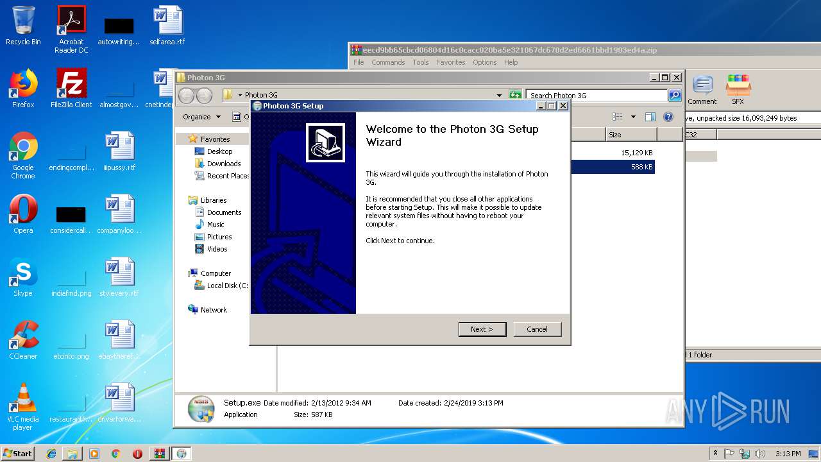Open the Commands menu in WinRAR
The width and height of the screenshot is (821, 462).
click(x=388, y=62)
